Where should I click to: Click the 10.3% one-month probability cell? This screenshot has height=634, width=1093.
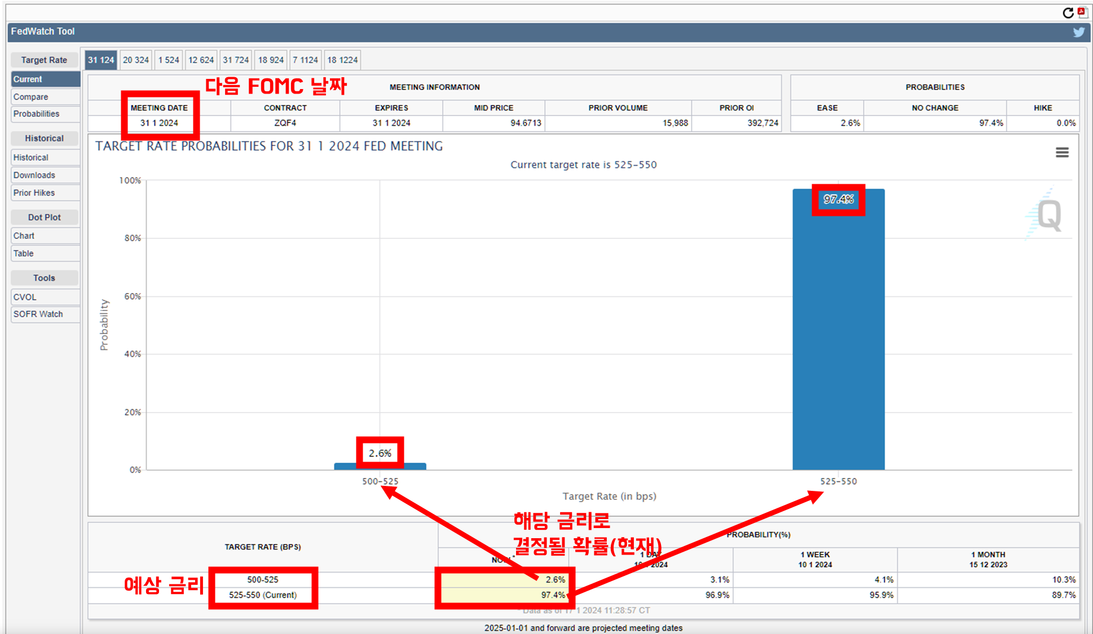click(x=988, y=580)
